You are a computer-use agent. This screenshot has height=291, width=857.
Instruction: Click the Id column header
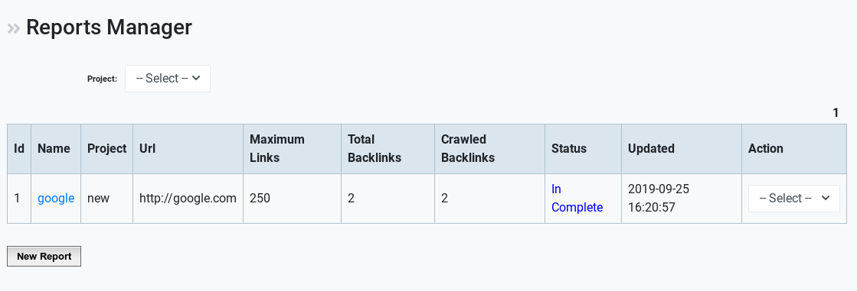(19, 149)
